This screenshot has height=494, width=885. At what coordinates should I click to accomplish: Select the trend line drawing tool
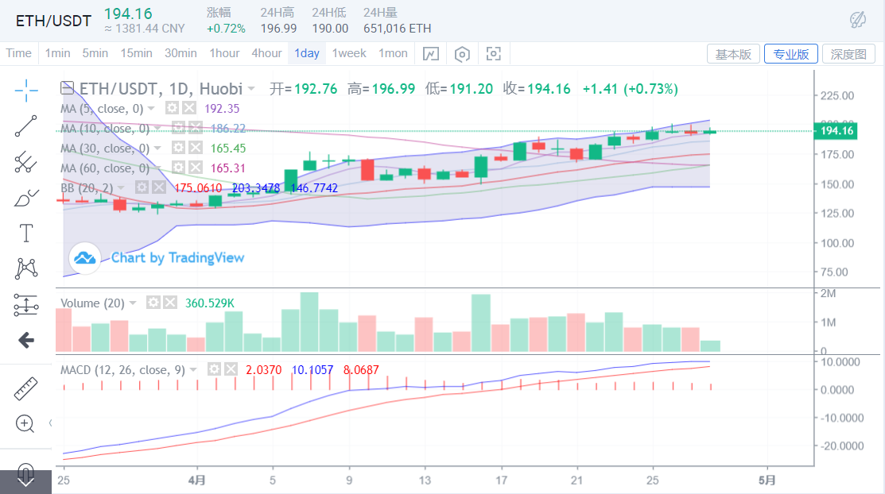pos(26,125)
